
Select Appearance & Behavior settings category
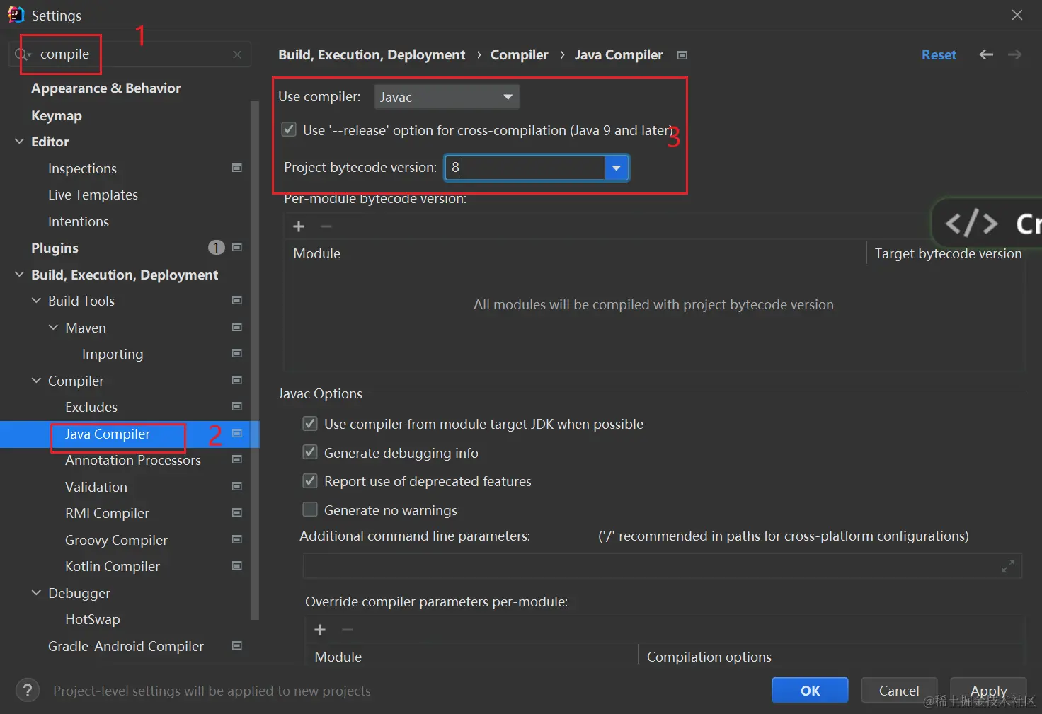(106, 88)
